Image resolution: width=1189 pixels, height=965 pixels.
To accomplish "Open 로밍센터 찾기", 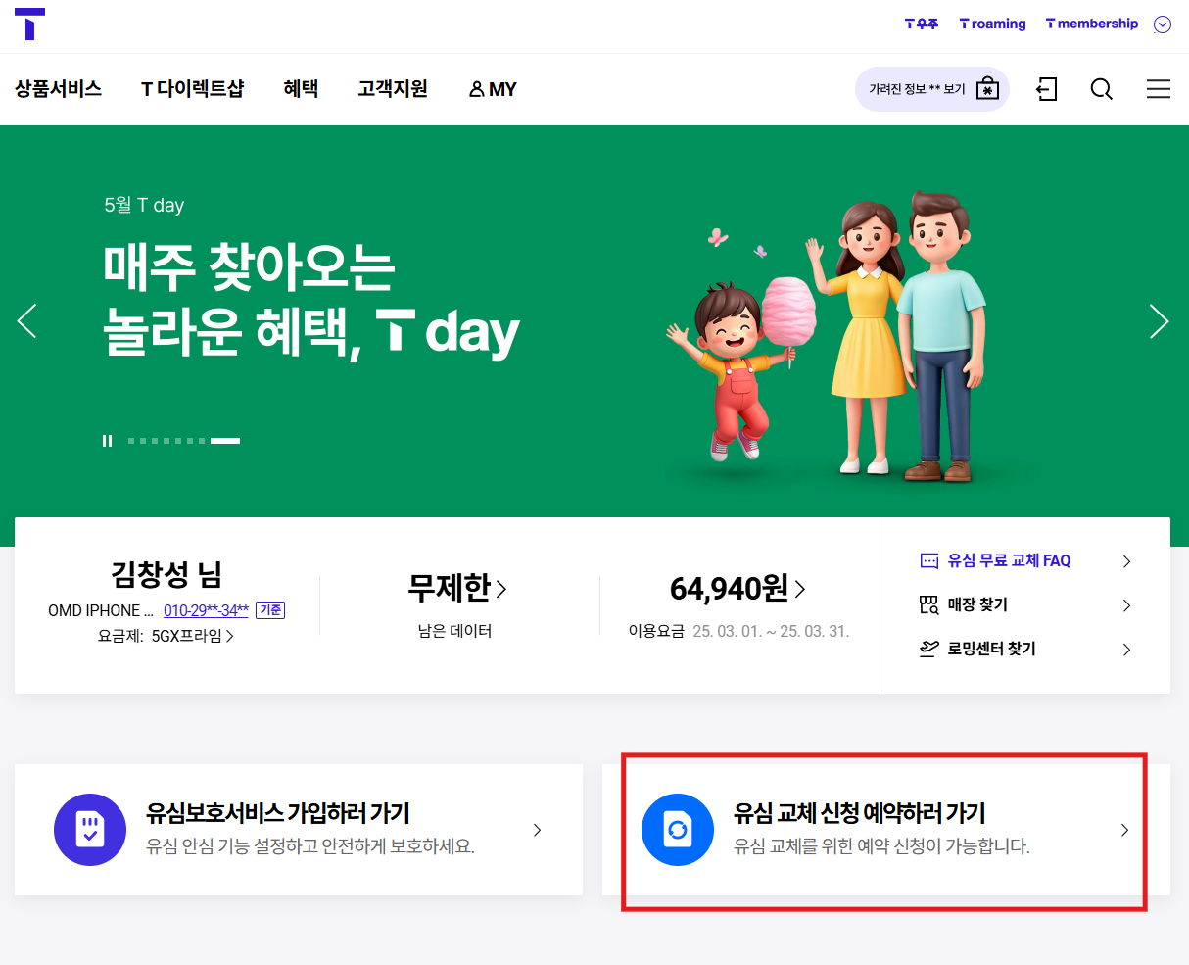I will click(x=1025, y=649).
